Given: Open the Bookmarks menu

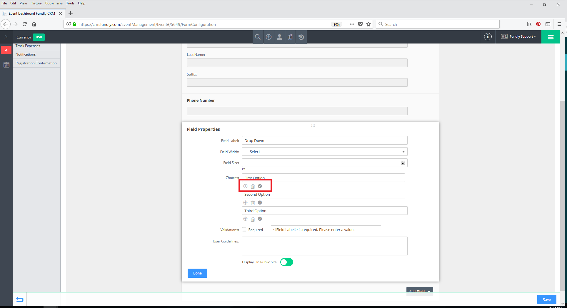Looking at the screenshot, I should pos(54,3).
